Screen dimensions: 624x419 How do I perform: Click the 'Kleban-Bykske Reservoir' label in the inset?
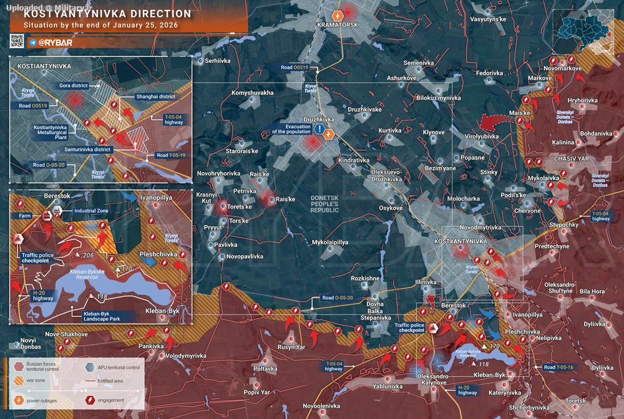(x=87, y=274)
